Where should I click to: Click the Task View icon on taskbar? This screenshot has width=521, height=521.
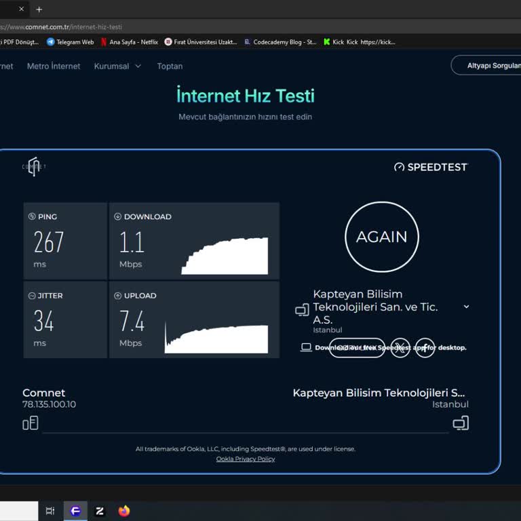tap(50, 511)
